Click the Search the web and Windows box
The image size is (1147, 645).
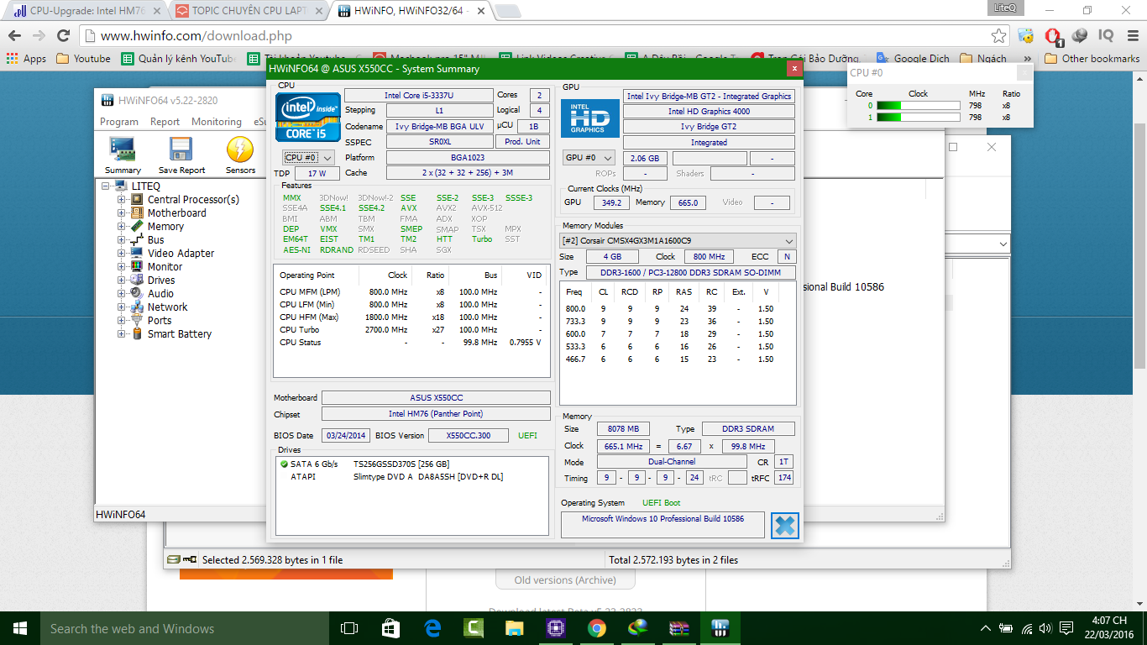tap(185, 628)
